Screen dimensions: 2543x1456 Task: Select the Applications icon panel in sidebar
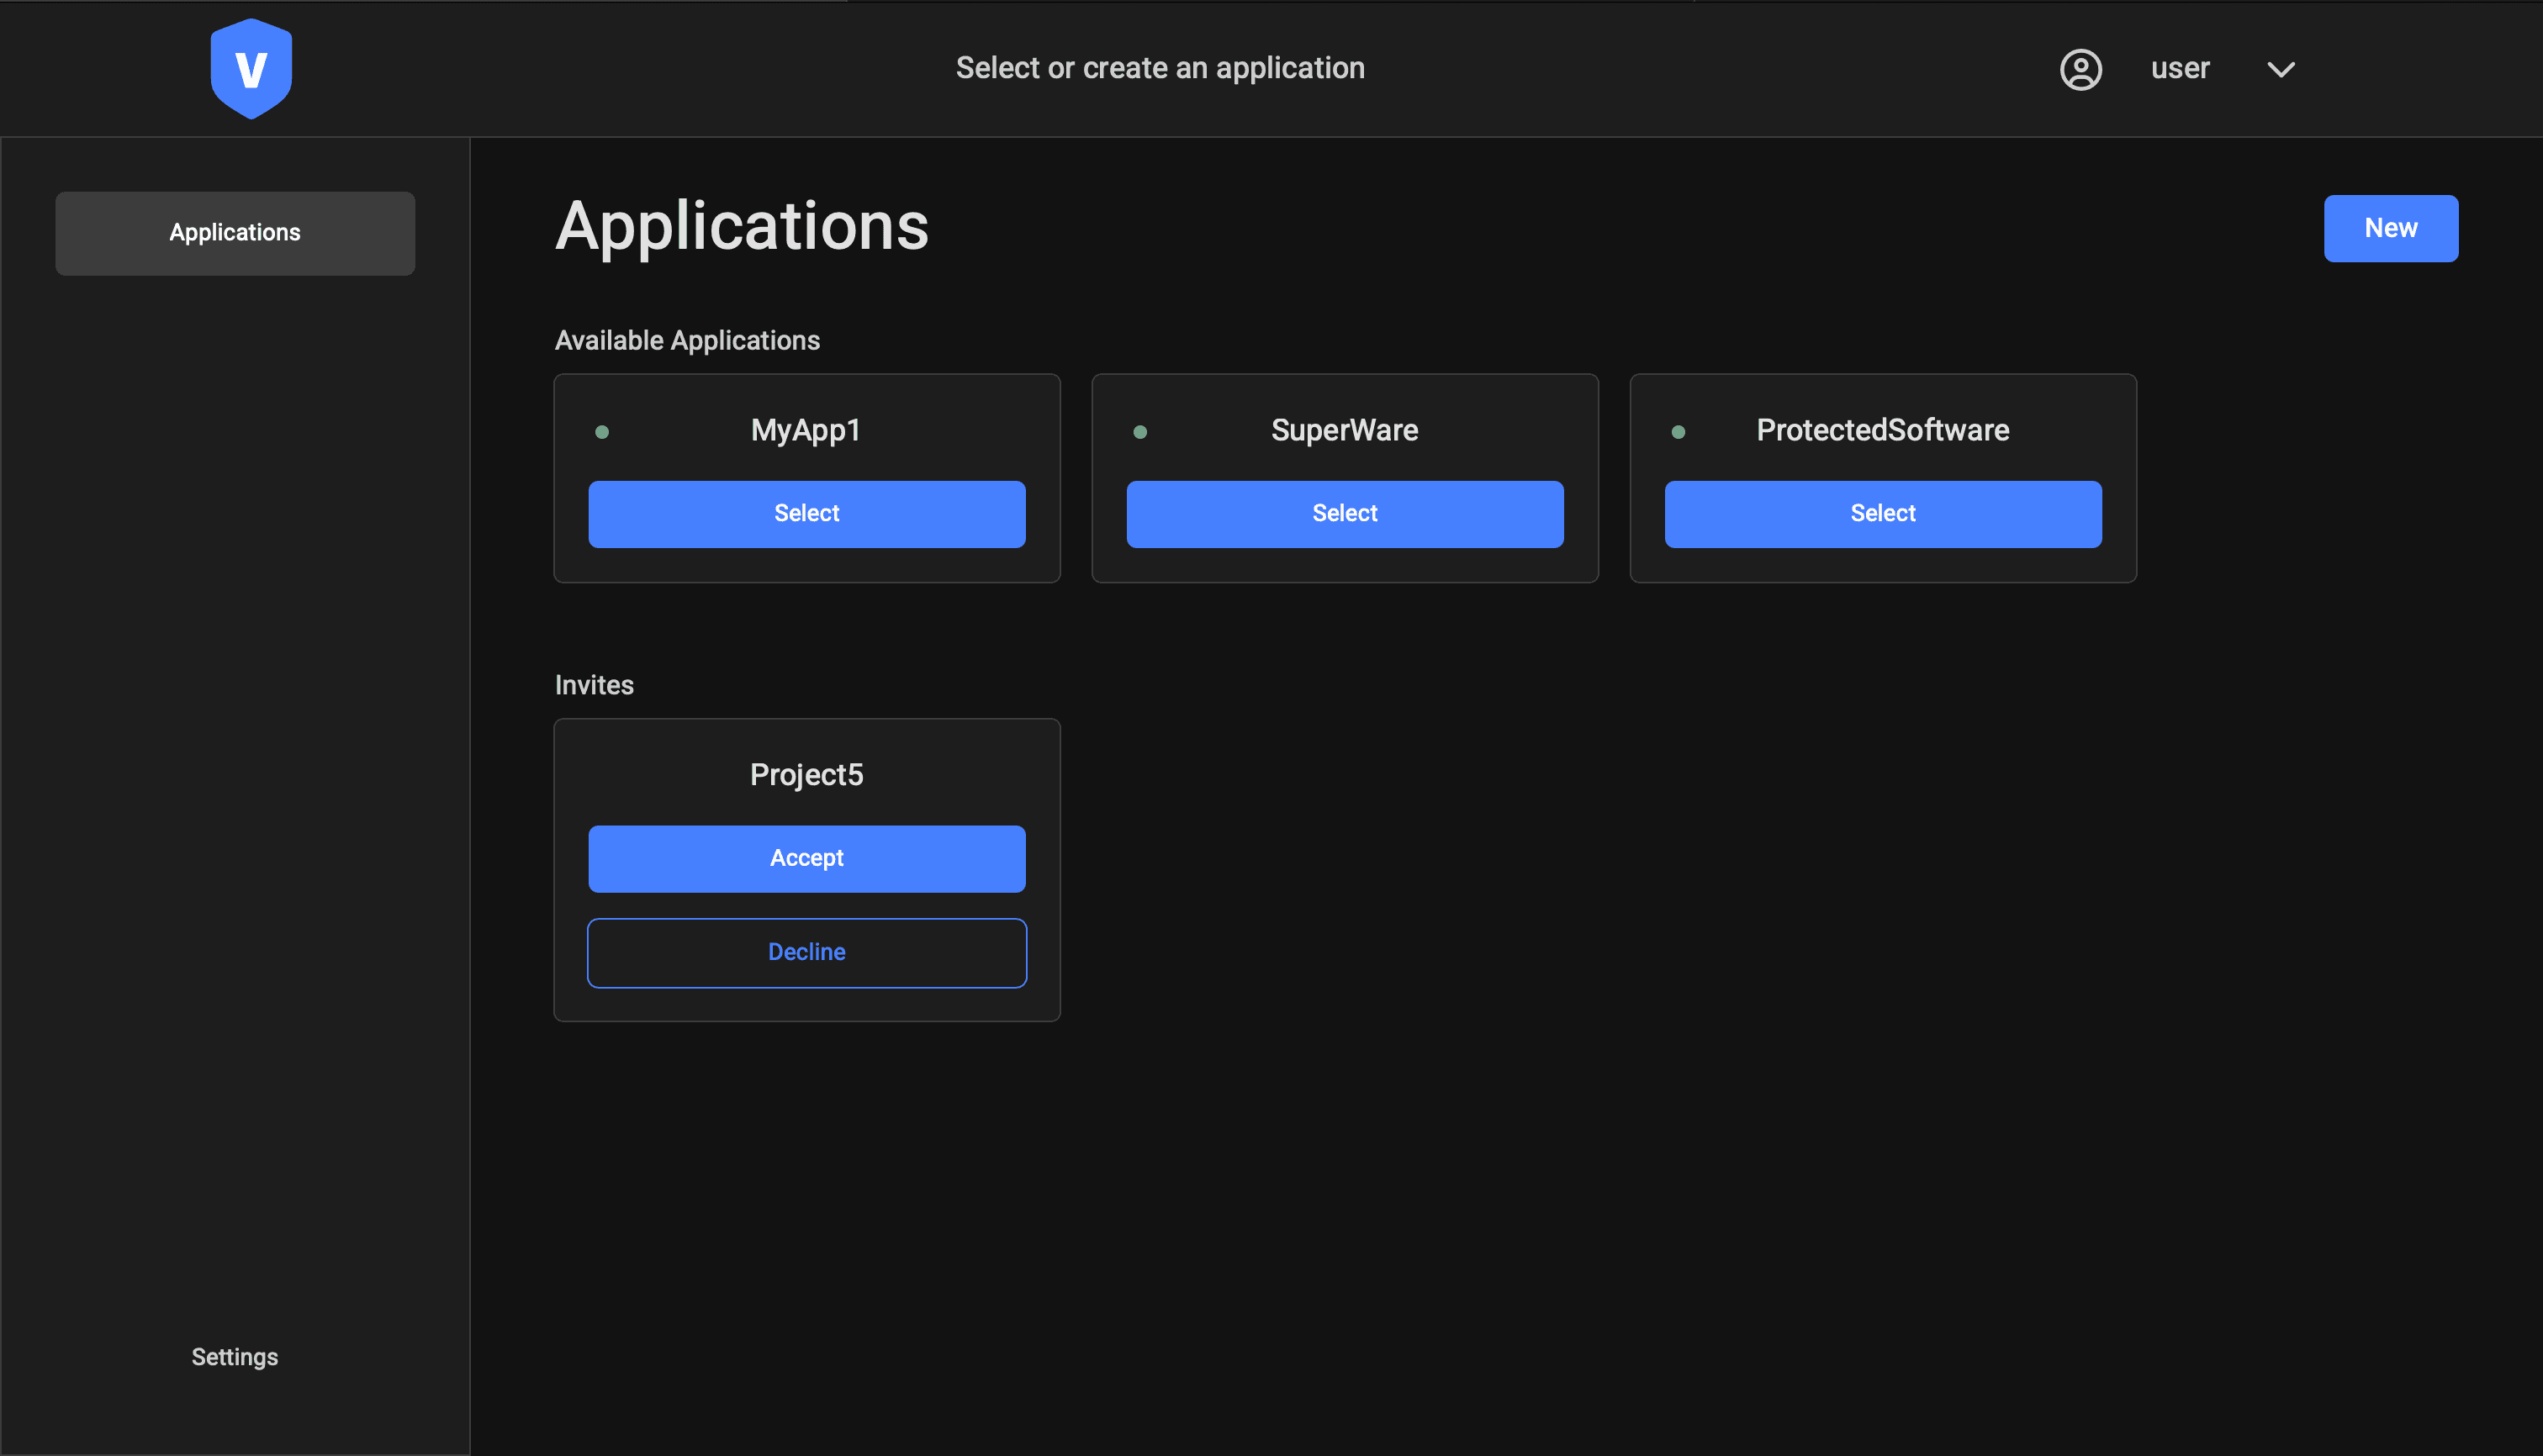tap(234, 232)
